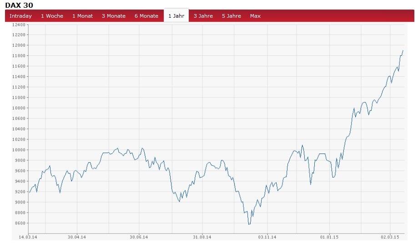Click the 31.08.14 date label
Screen dimensions: 418x243
pos(202,237)
